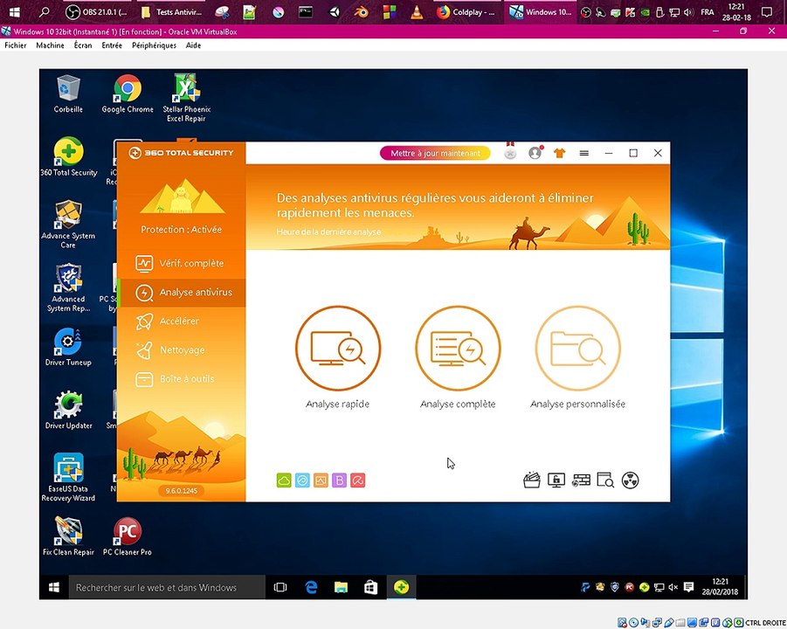Open the VirtualBox Fichier menu
The image size is (787, 629).
click(16, 45)
